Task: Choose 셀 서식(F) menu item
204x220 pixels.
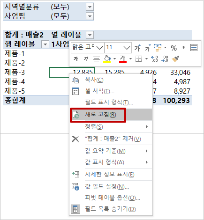Action: [111, 91]
